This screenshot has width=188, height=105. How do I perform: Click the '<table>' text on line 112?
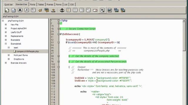[95, 92]
